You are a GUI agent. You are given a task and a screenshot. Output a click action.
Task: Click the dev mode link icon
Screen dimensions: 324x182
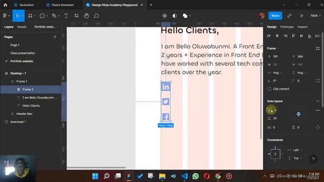tap(289, 16)
